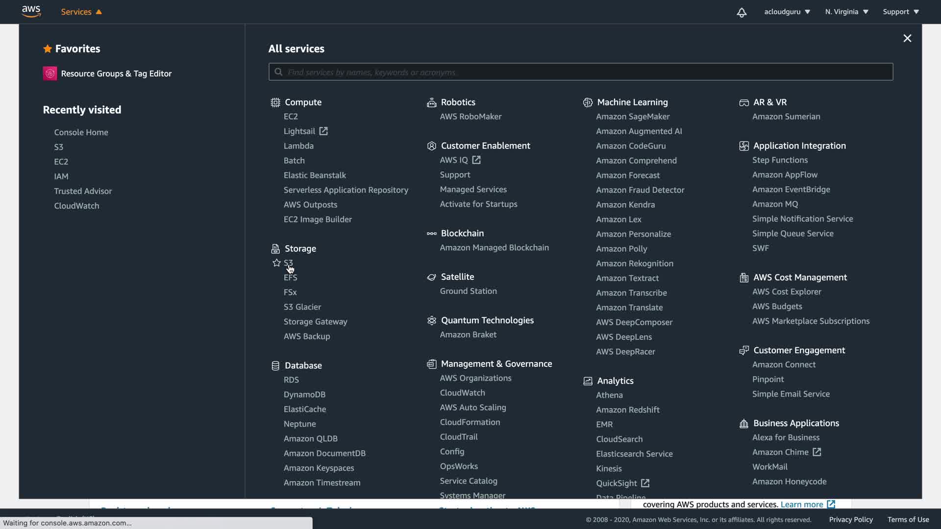This screenshot has width=941, height=529.
Task: Go to Amazon SageMaker
Action: [632, 117]
